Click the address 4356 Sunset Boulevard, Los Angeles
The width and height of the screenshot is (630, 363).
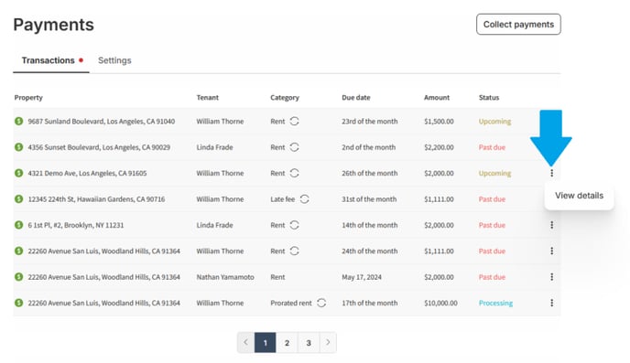(99, 147)
